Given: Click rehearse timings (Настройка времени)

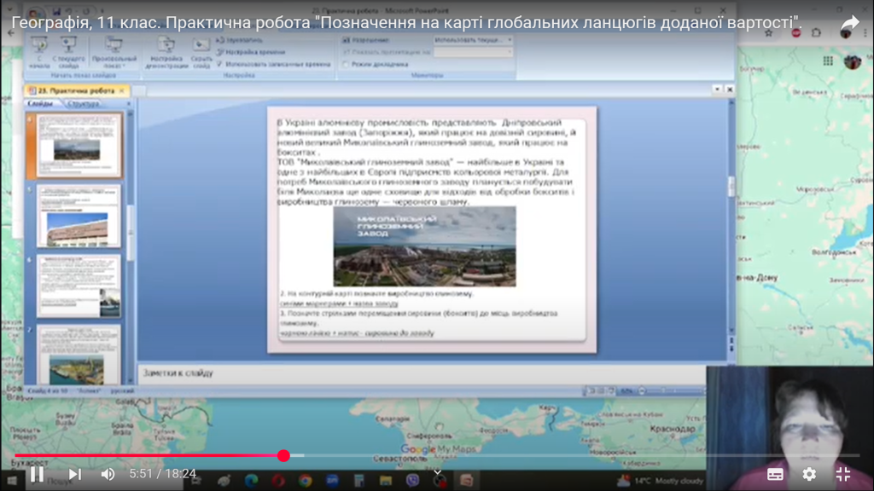Looking at the screenshot, I should pyautogui.click(x=250, y=52).
